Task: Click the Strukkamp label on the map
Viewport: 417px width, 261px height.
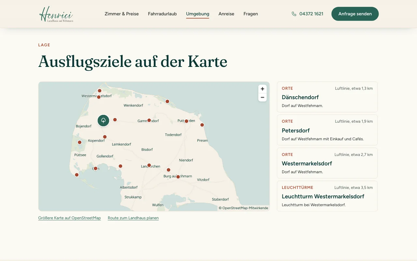Action: click(x=133, y=197)
